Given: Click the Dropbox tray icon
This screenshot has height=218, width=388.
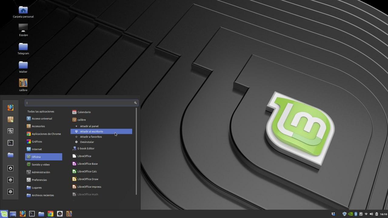Looking at the screenshot, I should coord(333,214).
